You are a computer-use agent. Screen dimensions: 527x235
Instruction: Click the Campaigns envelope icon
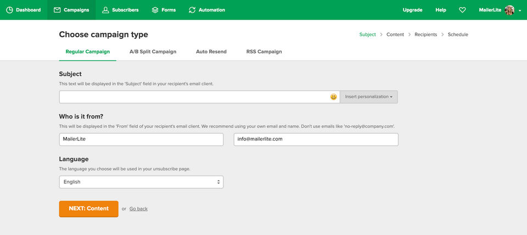57,10
